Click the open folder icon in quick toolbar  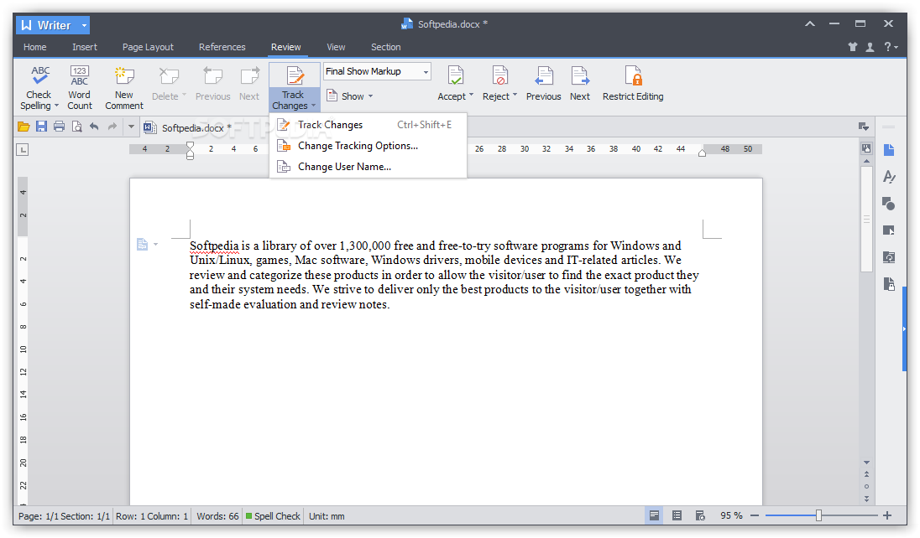point(24,127)
